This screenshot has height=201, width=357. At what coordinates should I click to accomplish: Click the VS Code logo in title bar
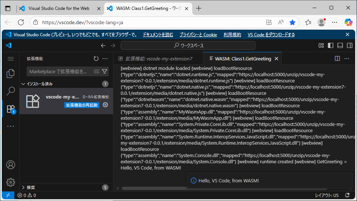pos(8,45)
